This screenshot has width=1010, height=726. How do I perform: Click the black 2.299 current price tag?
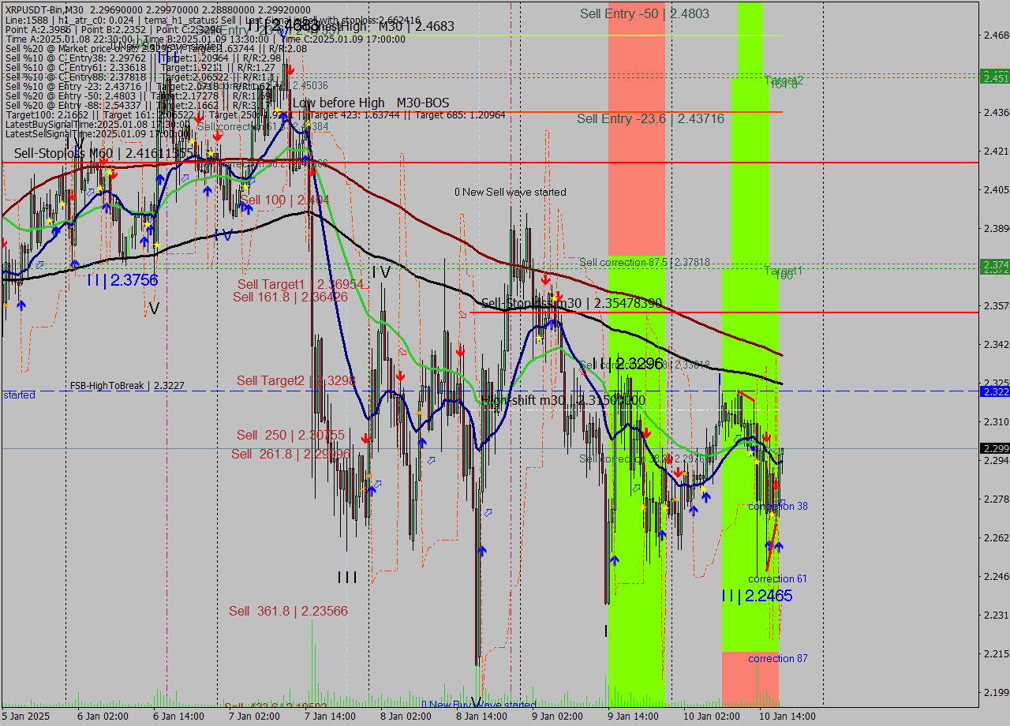tap(994, 448)
